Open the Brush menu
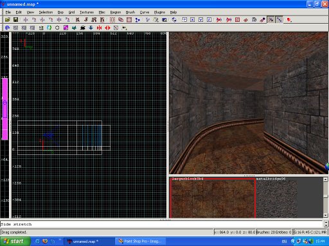Image resolution: width=329 pixels, height=246 pixels. coord(130,12)
